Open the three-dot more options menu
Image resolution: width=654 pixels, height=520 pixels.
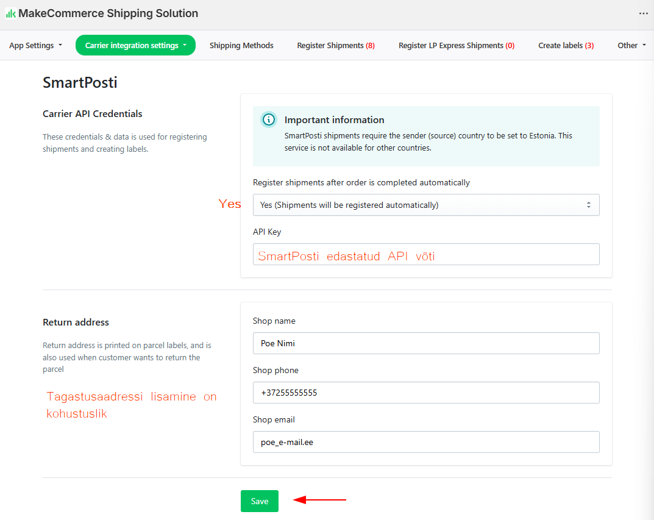point(643,13)
